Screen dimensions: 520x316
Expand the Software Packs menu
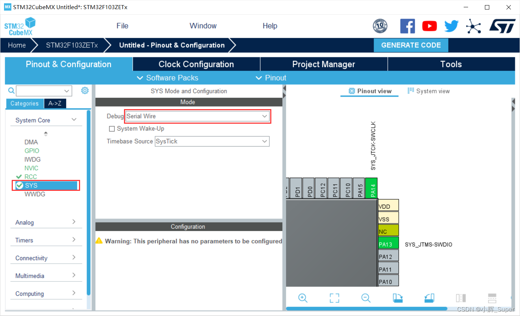point(167,78)
